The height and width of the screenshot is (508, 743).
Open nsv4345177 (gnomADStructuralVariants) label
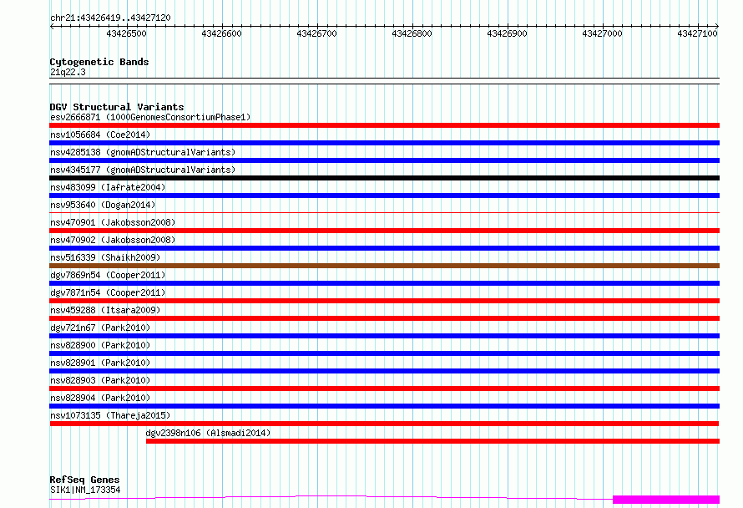tap(143, 170)
